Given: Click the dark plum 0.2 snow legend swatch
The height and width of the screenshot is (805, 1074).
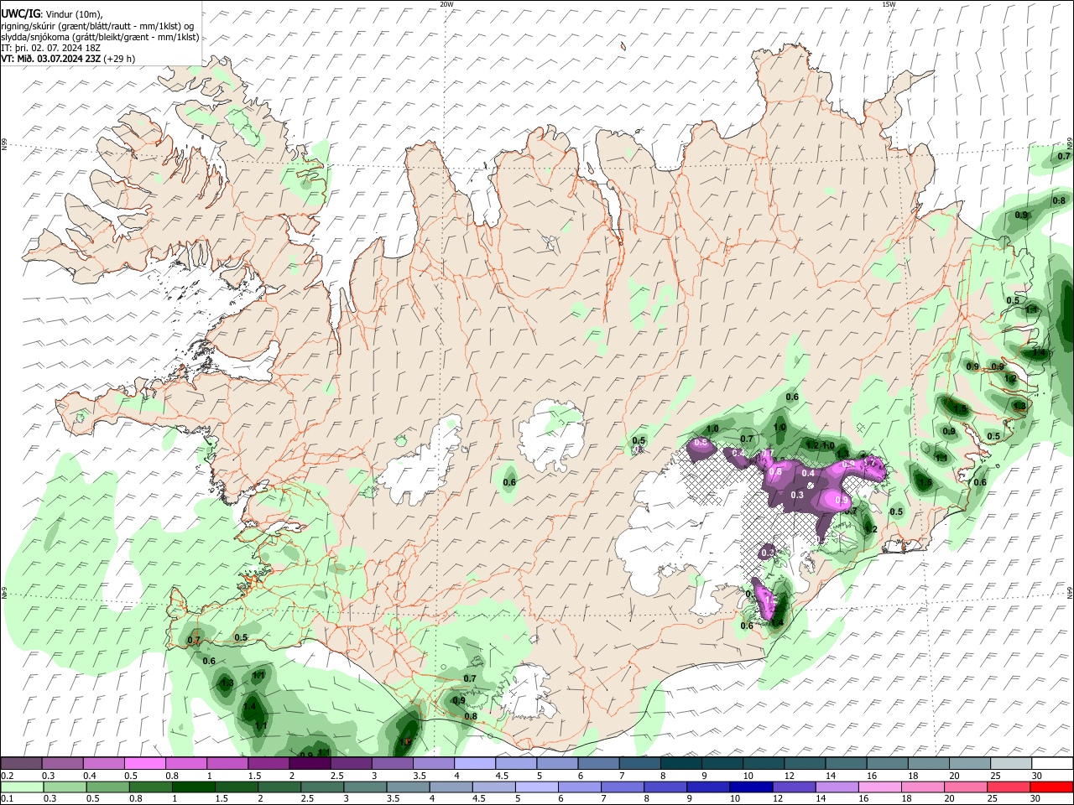Looking at the screenshot, I should point(21,764).
